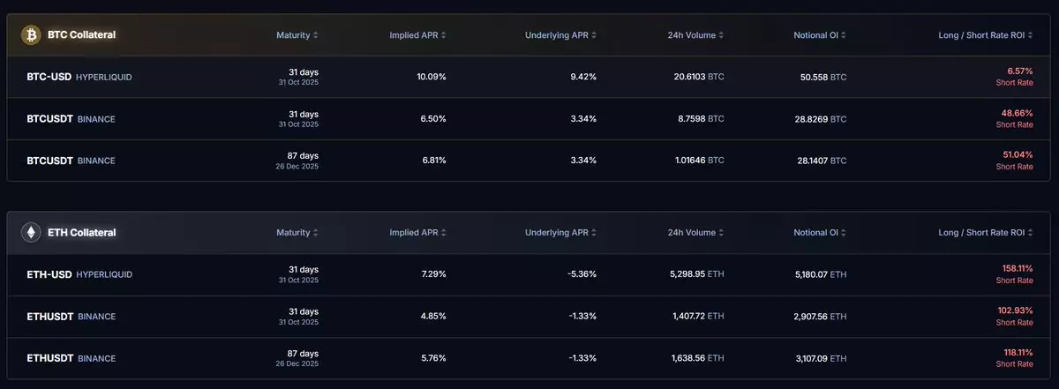Click sort arrows beside Long / Short Rate ROI in ETH table
Screen dimensions: 1059x389
click(1031, 233)
